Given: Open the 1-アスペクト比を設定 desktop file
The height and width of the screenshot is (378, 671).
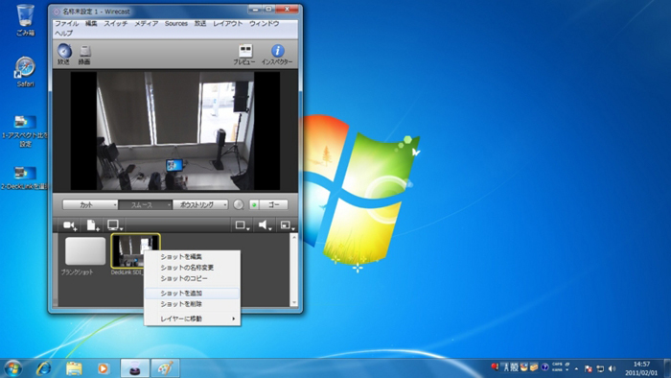Looking at the screenshot, I should (25, 131).
